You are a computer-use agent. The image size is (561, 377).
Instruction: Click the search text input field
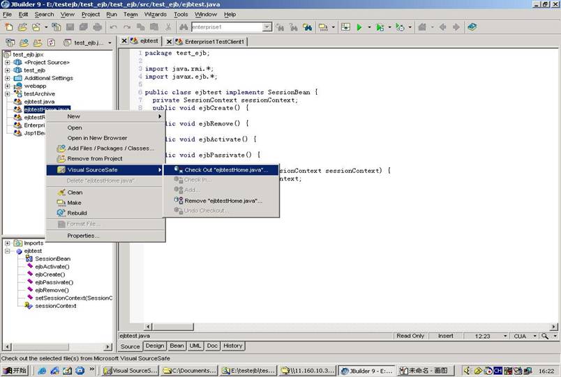click(227, 27)
